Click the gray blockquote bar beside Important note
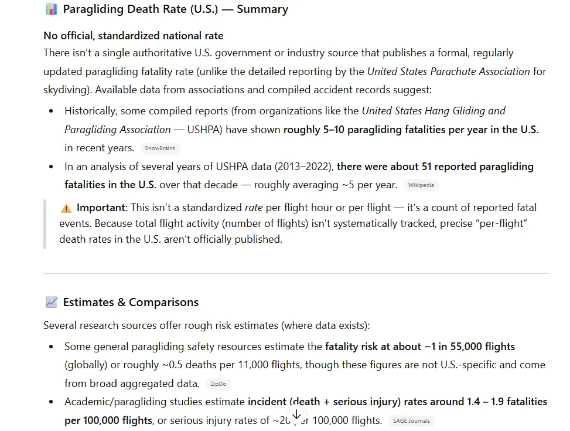The width and height of the screenshot is (570, 431). (x=45, y=223)
